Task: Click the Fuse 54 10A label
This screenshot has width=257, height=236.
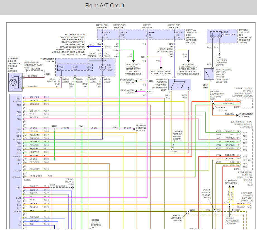Action: pos(179,35)
